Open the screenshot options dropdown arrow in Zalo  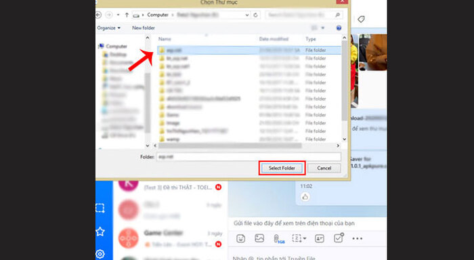click(305, 239)
